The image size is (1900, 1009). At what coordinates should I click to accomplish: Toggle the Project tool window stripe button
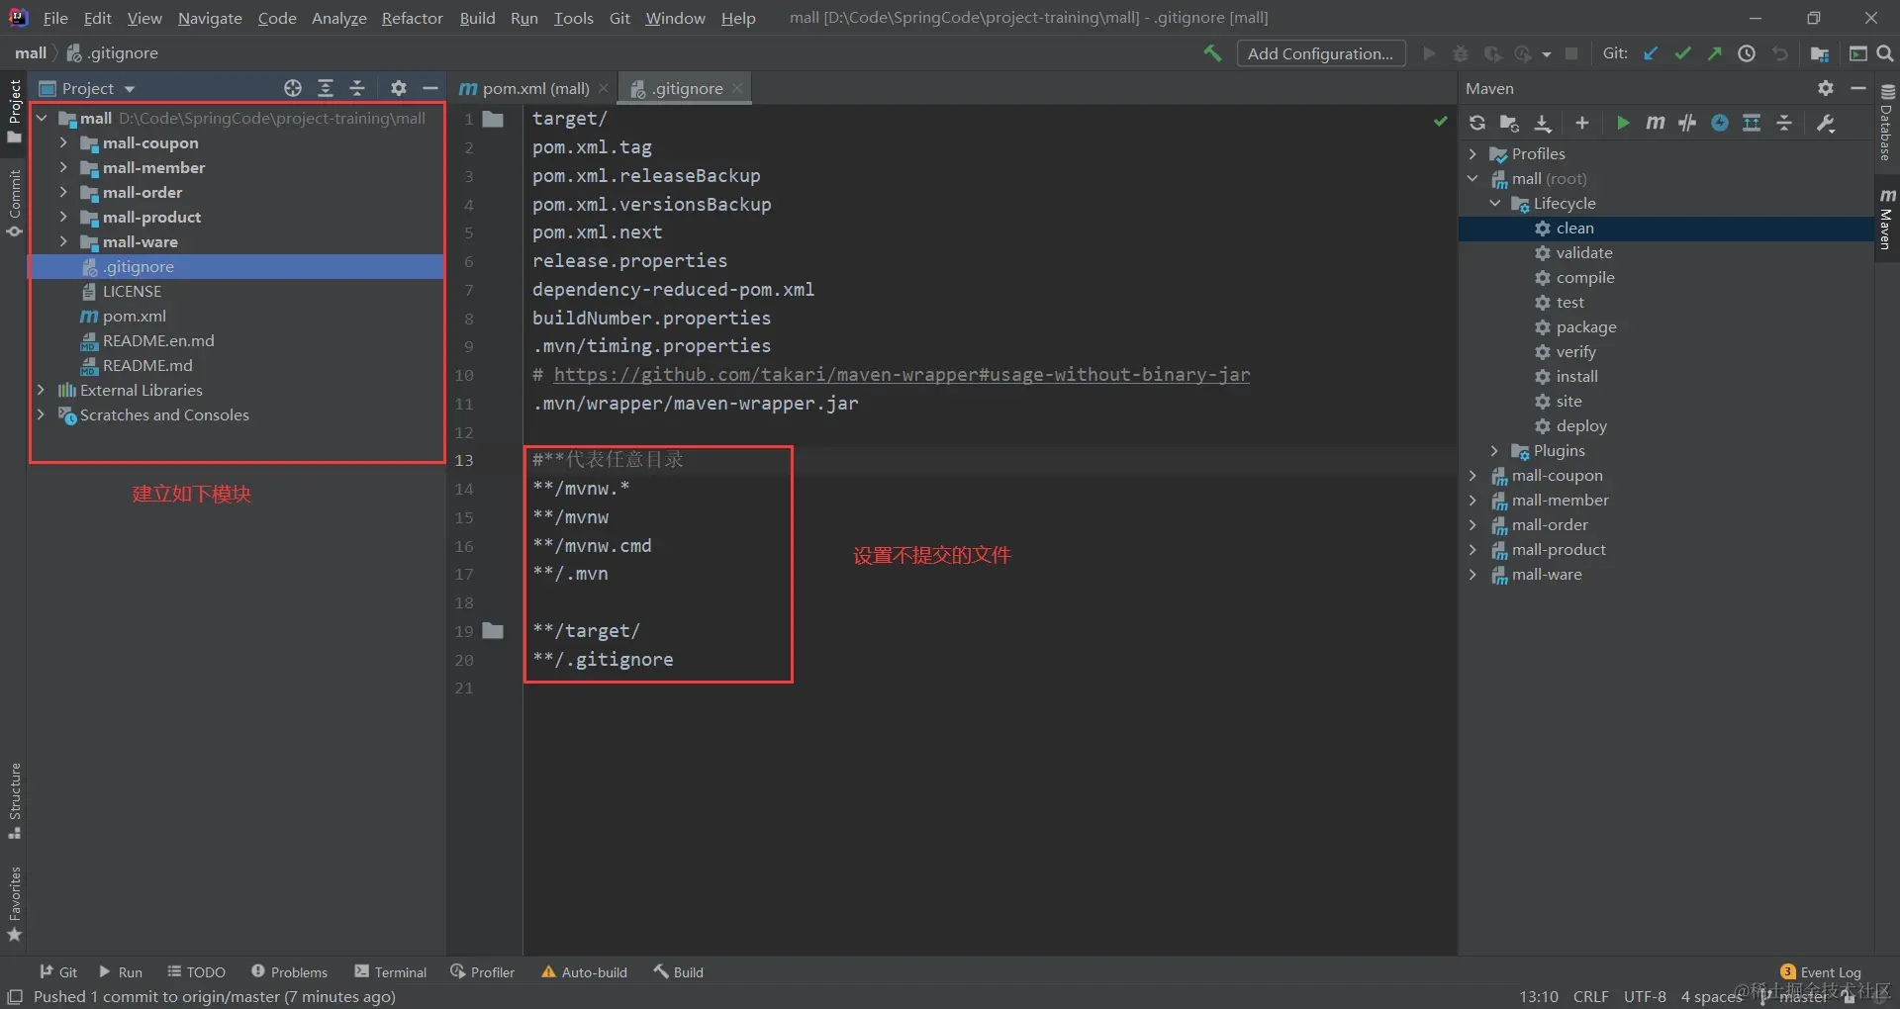tap(14, 111)
